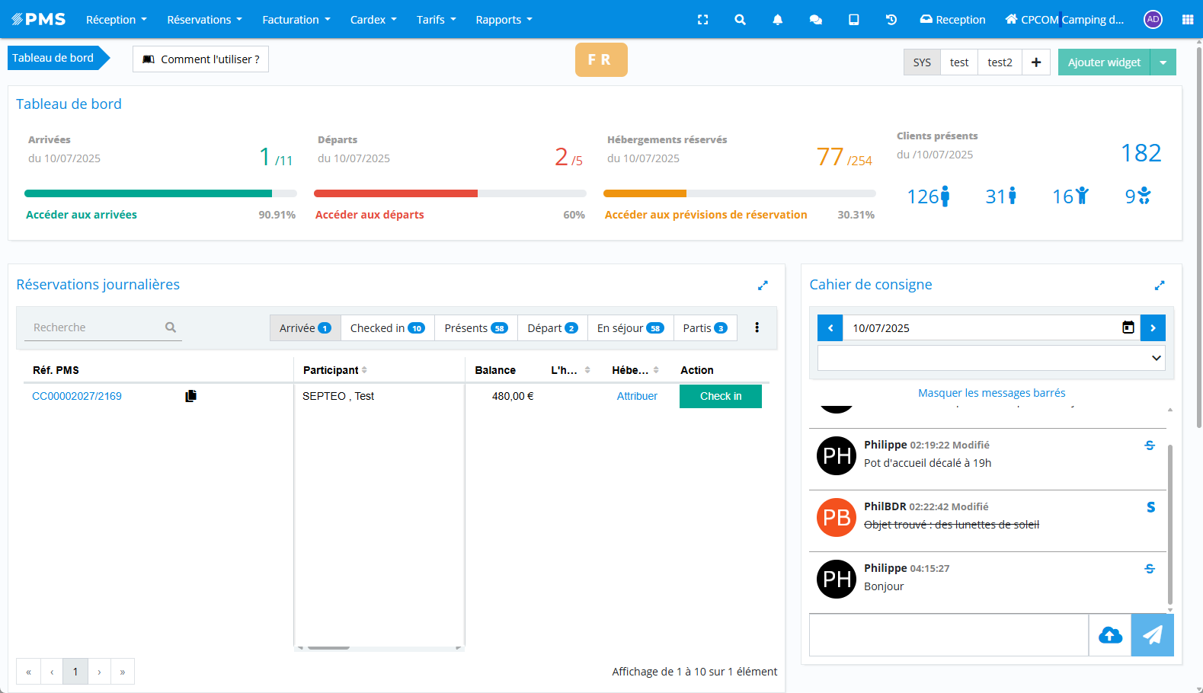
Task: Strike through Philippe's 'Pot d'accueil' message
Action: tap(1150, 445)
